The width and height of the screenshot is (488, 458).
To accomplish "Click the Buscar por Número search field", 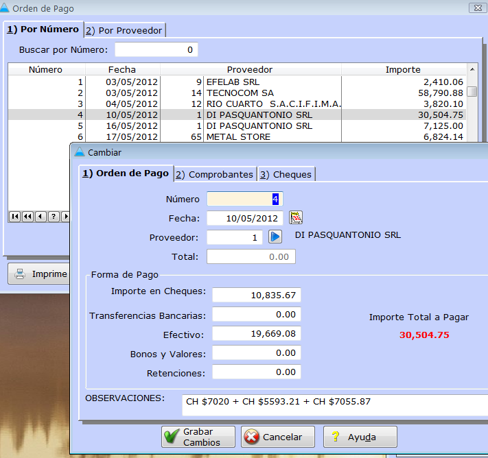I will (x=156, y=50).
